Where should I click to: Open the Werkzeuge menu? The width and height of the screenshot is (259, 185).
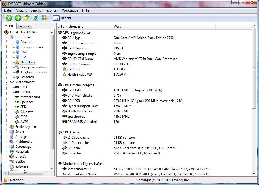tap(70, 10)
